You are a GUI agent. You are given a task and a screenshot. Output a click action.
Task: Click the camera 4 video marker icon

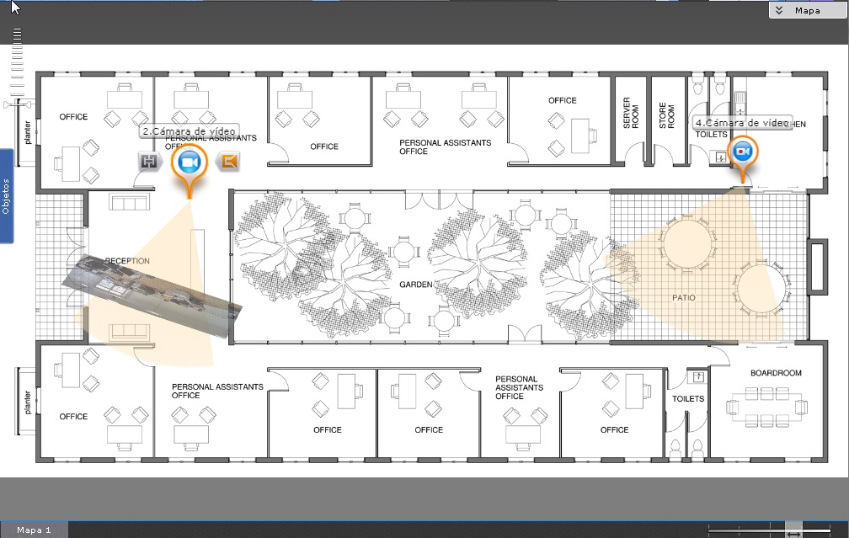[742, 151]
